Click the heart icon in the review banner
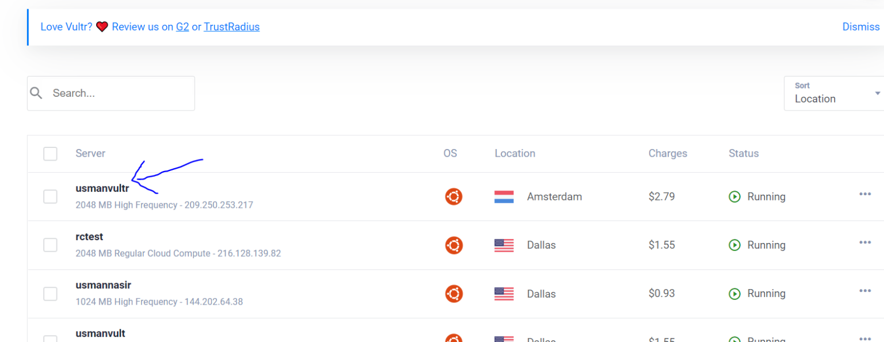The height and width of the screenshot is (342, 884). pyautogui.click(x=102, y=26)
